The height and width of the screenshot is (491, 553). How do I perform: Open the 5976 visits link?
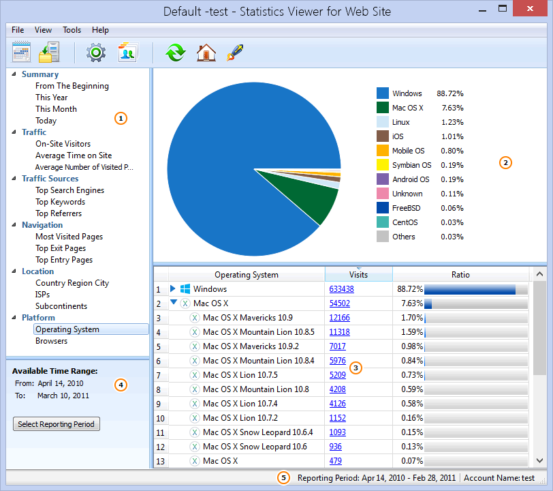pos(338,361)
